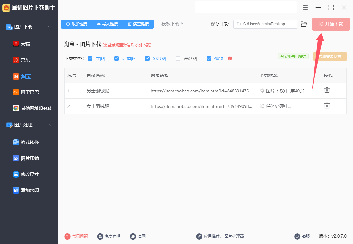Uncheck the 主图 checkbox

pos(90,58)
